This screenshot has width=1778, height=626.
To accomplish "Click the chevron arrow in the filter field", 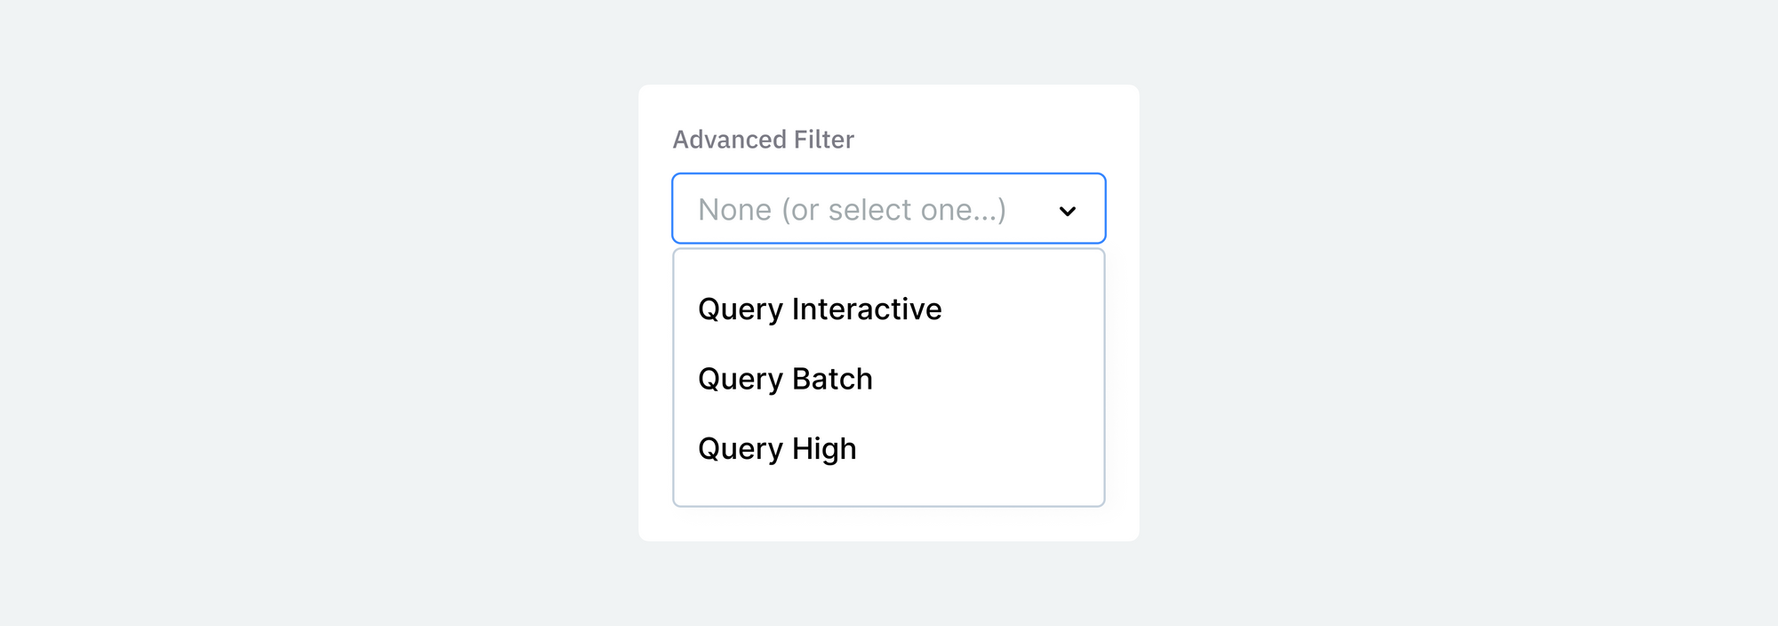I will click(1068, 211).
